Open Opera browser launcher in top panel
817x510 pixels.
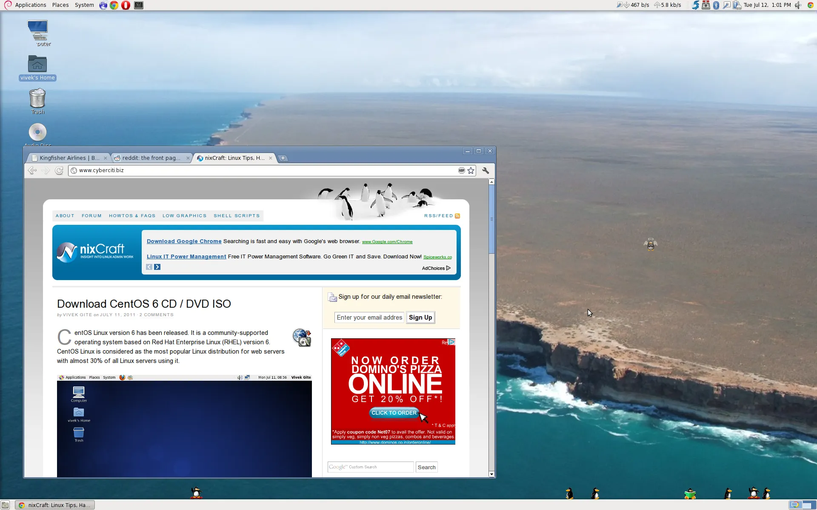pos(126,5)
